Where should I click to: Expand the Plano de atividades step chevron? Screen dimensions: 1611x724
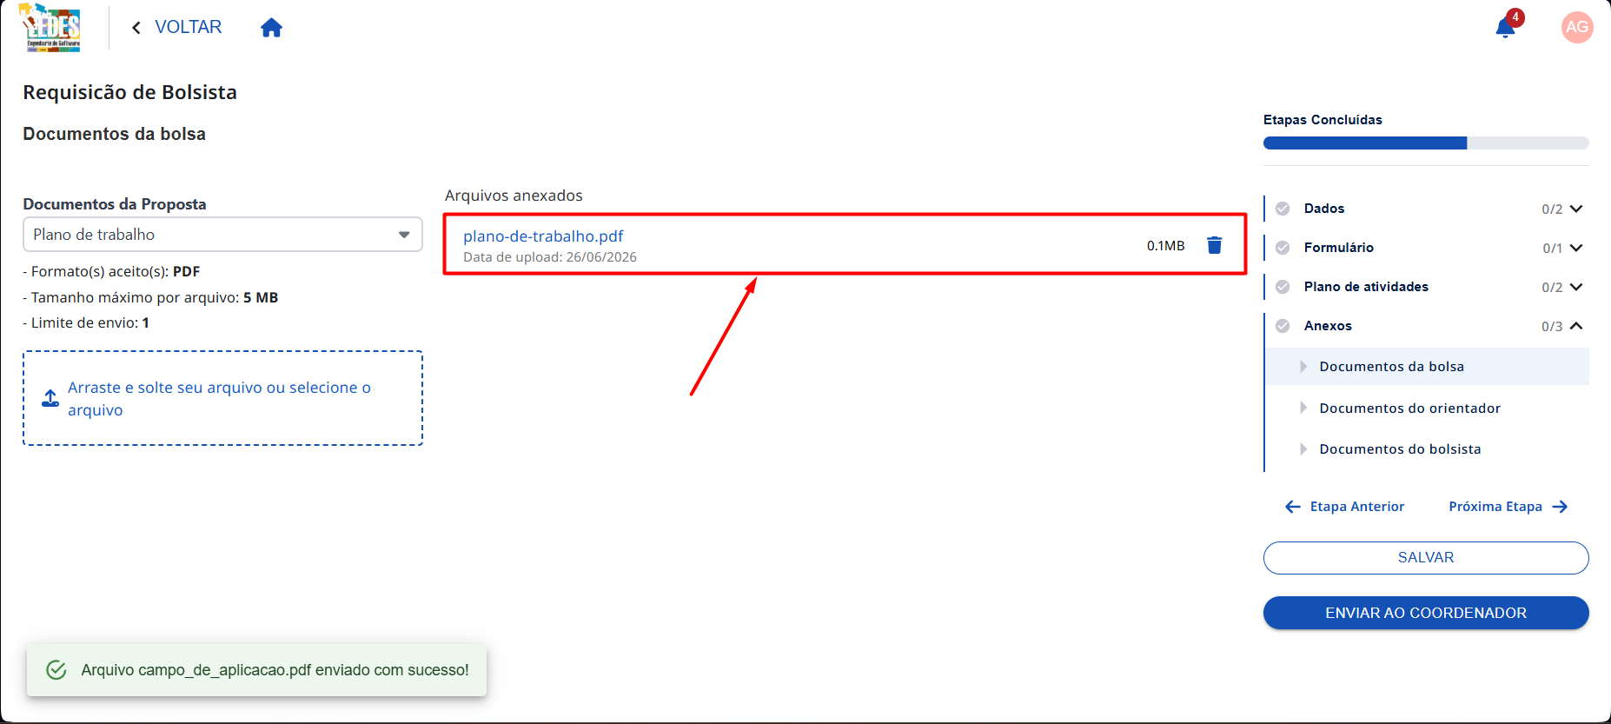pyautogui.click(x=1576, y=287)
